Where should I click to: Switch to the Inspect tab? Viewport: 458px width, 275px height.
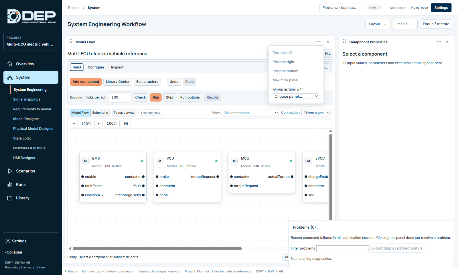[117, 67]
